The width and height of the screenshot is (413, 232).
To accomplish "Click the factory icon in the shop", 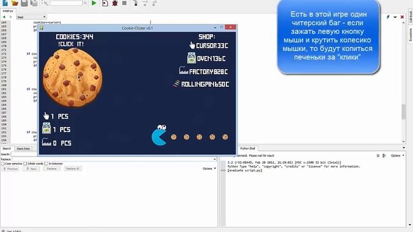I will tap(183, 70).
